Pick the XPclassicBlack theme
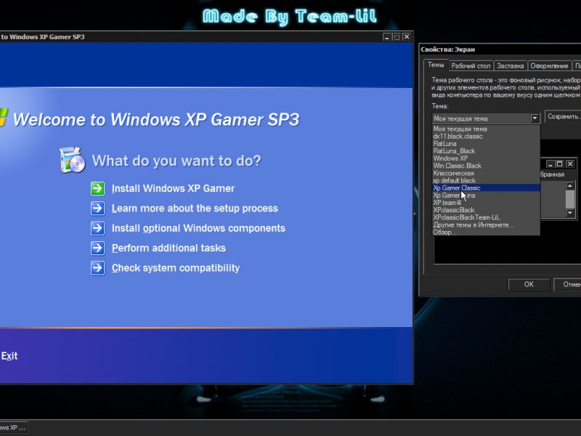This screenshot has width=581, height=436. click(x=486, y=210)
